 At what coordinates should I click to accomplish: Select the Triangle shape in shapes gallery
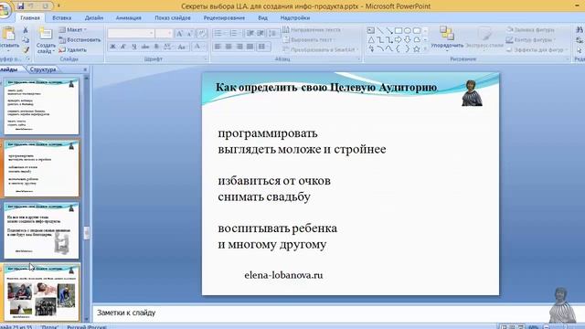pyautogui.click(x=371, y=39)
